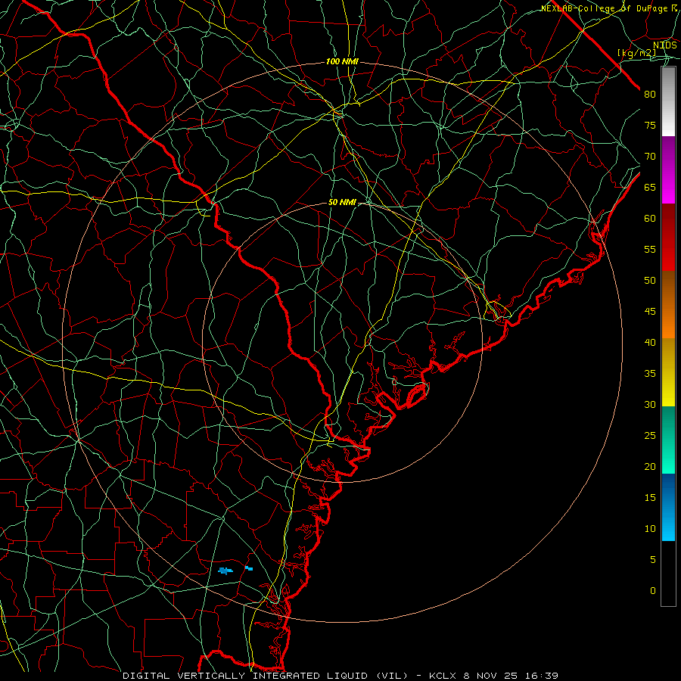Pick the black bottom segment of the color scale
This screenshot has width=681, height=681.
tap(668, 574)
